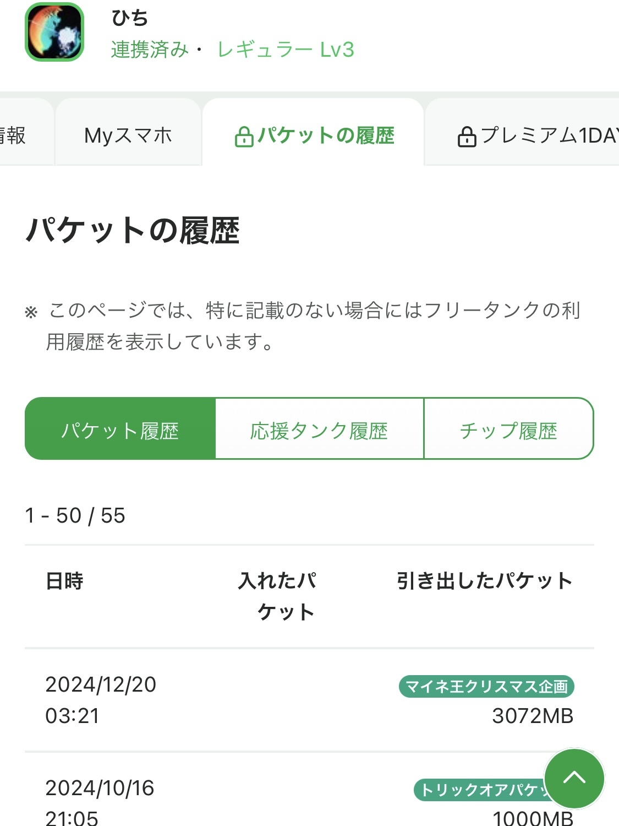Click the 連携済み status text
Image resolution: width=619 pixels, height=826 pixels.
click(149, 50)
